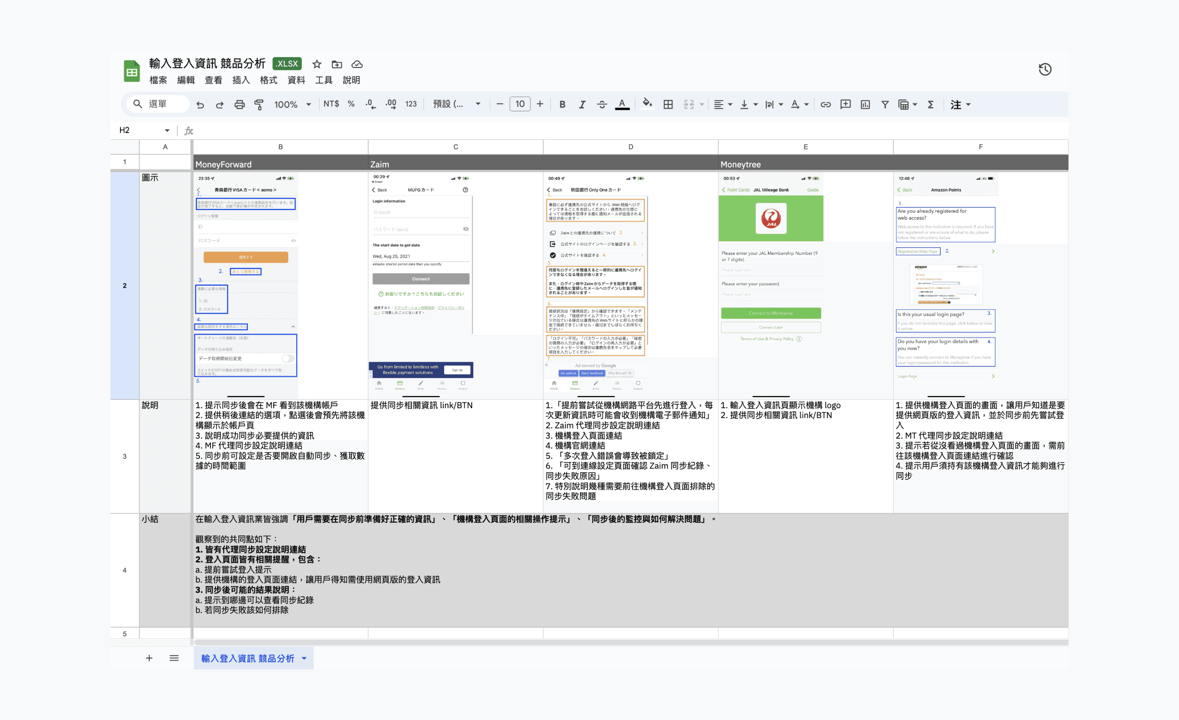Click the borders grid icon

(x=668, y=104)
